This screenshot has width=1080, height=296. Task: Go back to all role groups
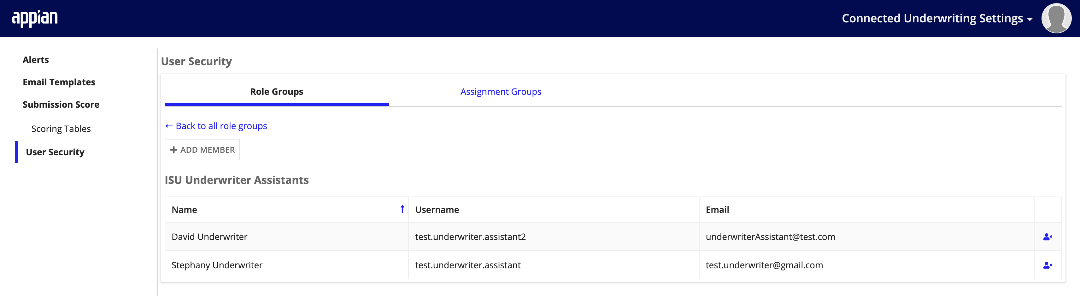coord(216,126)
